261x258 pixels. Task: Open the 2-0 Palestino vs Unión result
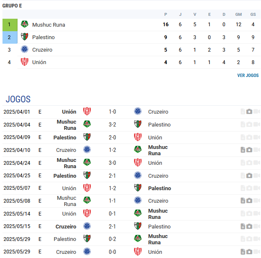point(112,137)
